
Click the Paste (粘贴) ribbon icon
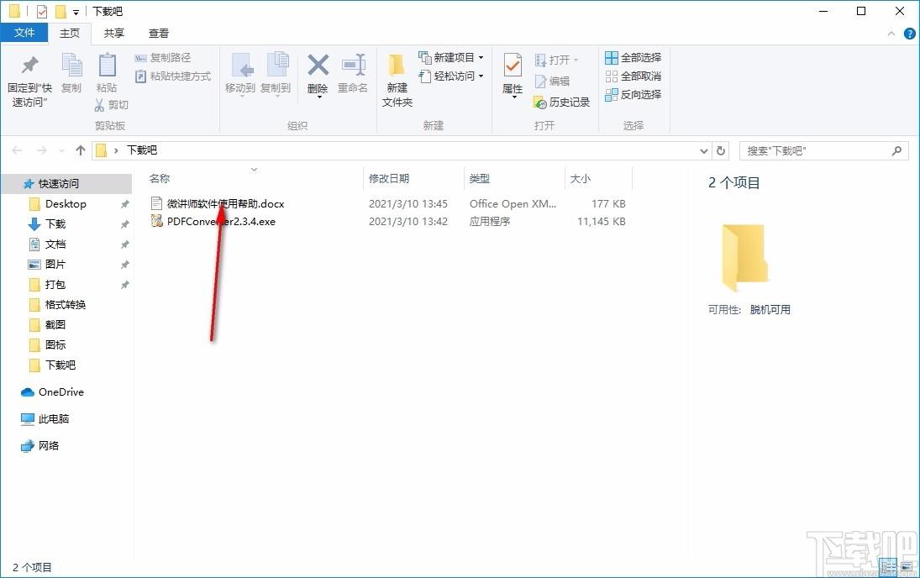(x=107, y=66)
